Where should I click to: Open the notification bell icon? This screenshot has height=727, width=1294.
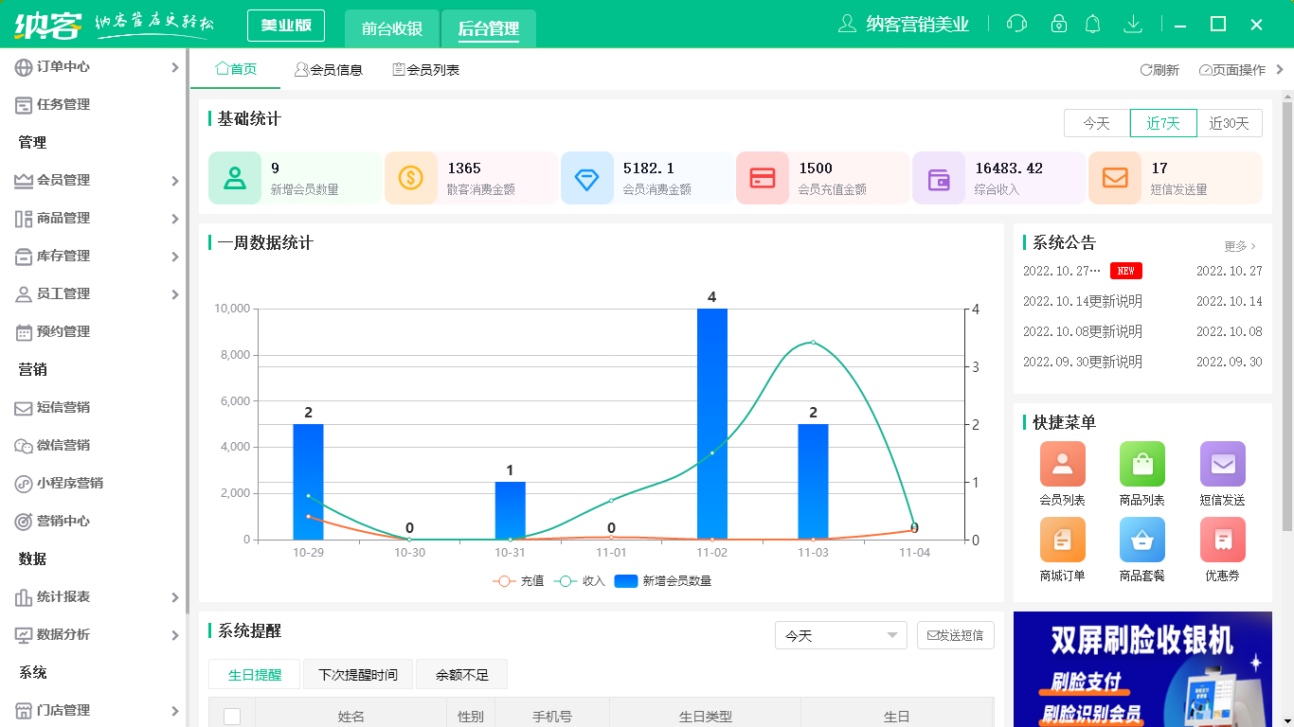(1093, 24)
